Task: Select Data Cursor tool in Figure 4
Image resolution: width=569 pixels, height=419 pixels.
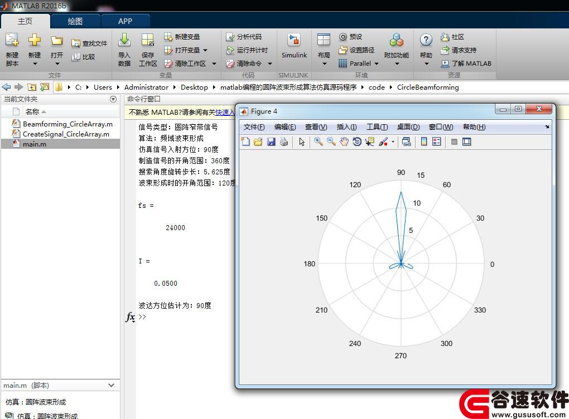Action: tap(370, 142)
